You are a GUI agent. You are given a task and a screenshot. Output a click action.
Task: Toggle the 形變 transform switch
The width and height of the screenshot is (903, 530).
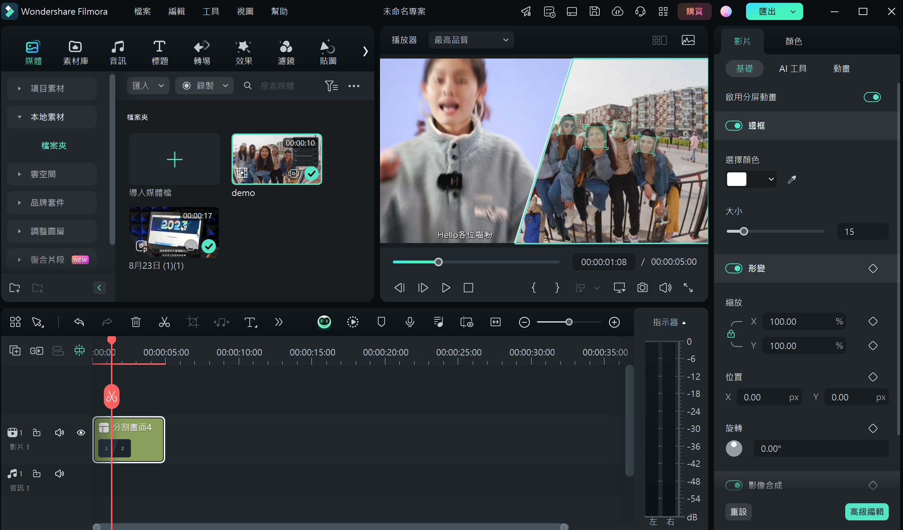coord(734,268)
